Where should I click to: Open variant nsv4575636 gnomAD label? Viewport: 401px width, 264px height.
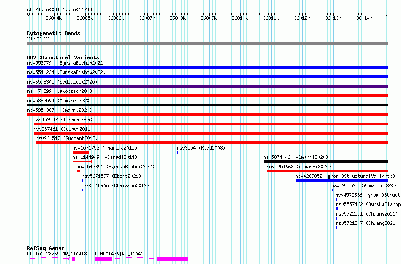(368, 195)
